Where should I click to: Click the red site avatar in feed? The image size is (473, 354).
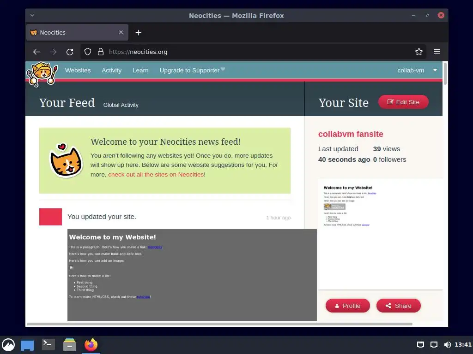(x=50, y=217)
